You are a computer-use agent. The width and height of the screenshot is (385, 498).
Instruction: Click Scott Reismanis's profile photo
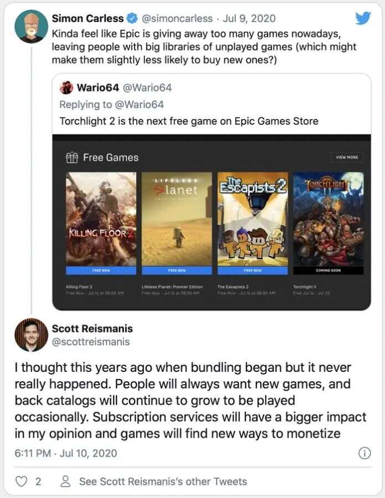pos(31,335)
